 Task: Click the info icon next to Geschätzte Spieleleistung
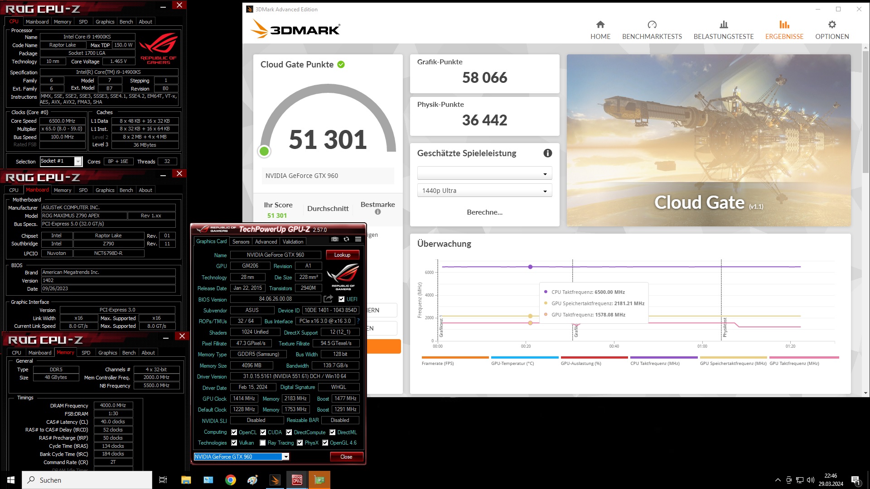(x=548, y=153)
